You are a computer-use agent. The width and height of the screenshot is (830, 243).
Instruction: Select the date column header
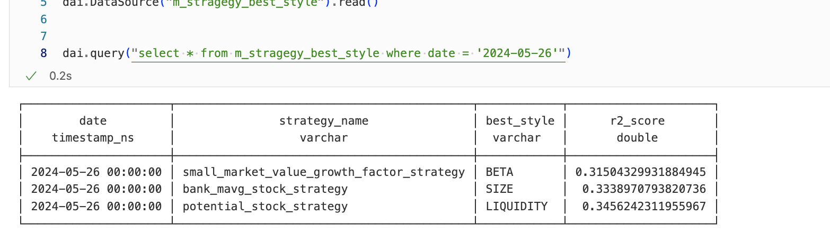tap(93, 121)
